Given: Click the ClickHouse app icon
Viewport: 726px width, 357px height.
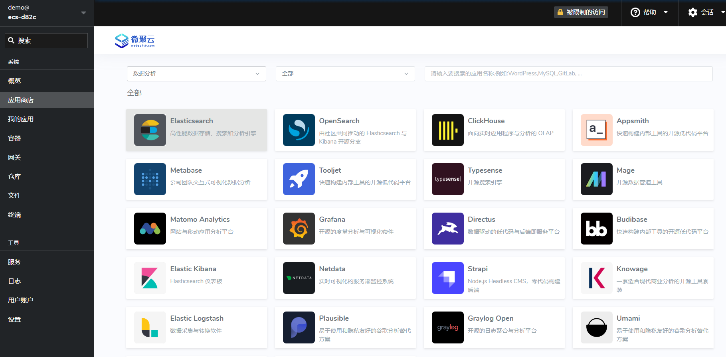Looking at the screenshot, I should point(448,130).
